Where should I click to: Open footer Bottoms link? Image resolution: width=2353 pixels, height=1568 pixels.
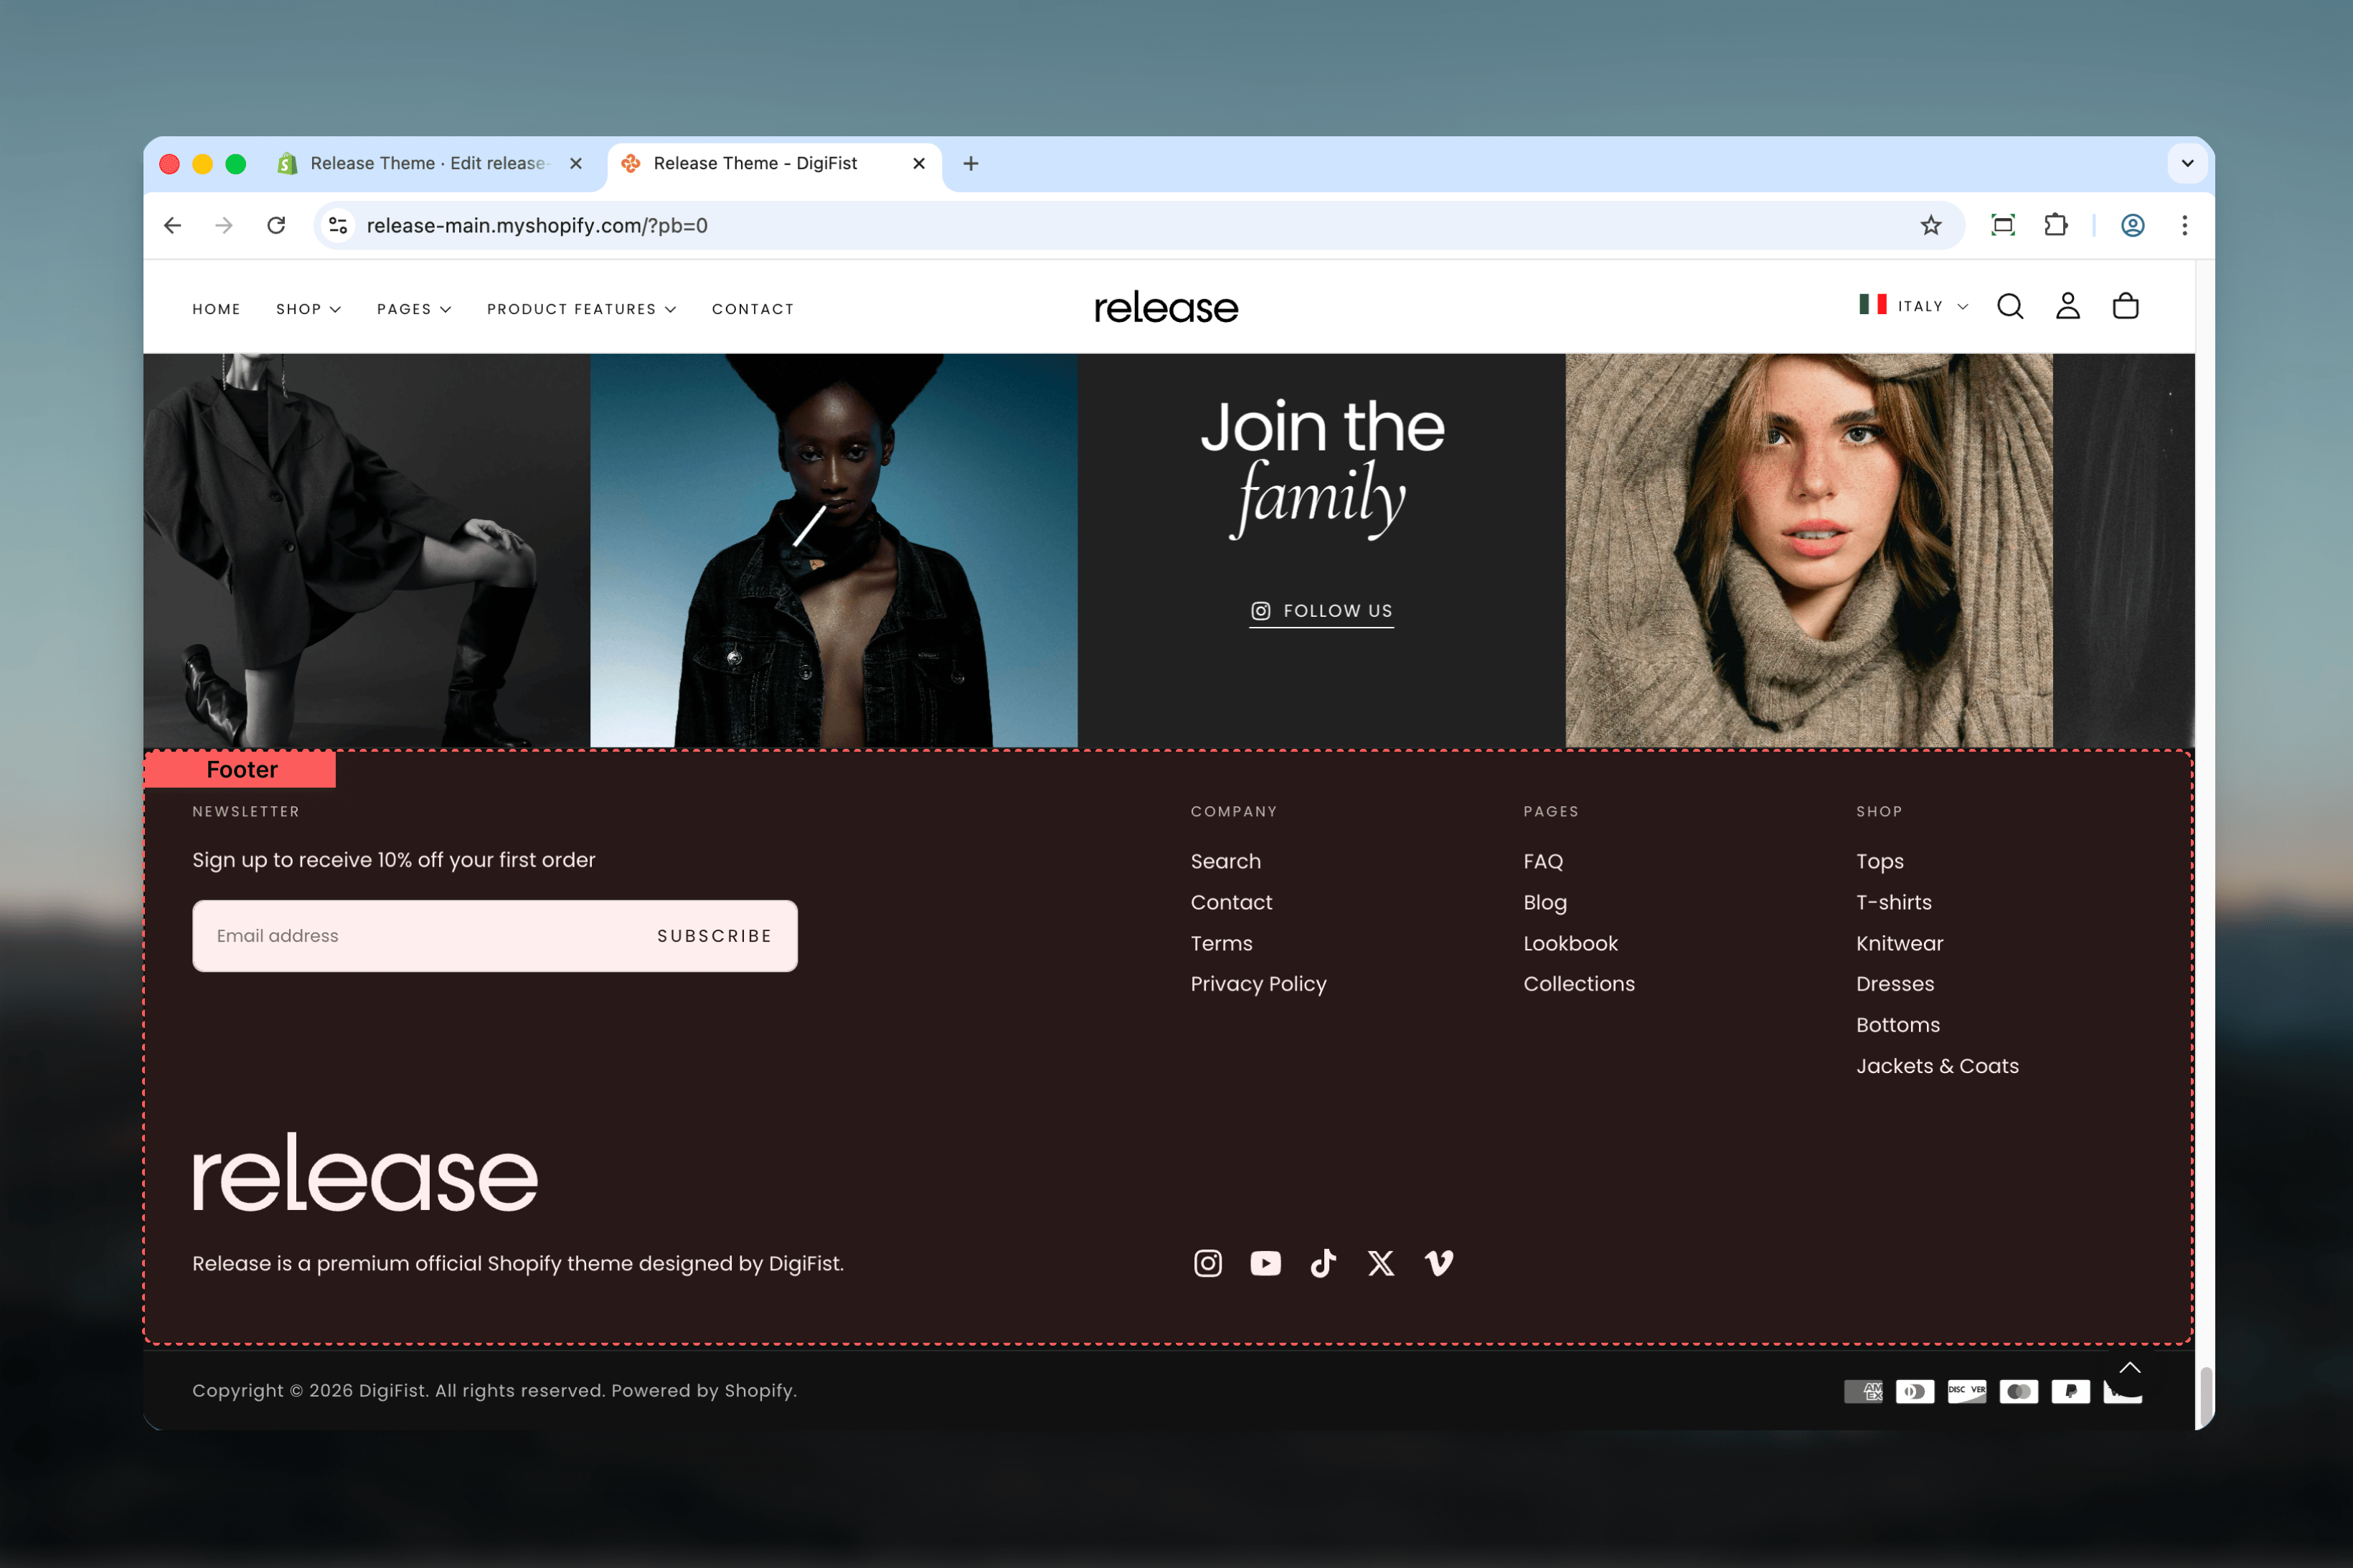1897,1025
